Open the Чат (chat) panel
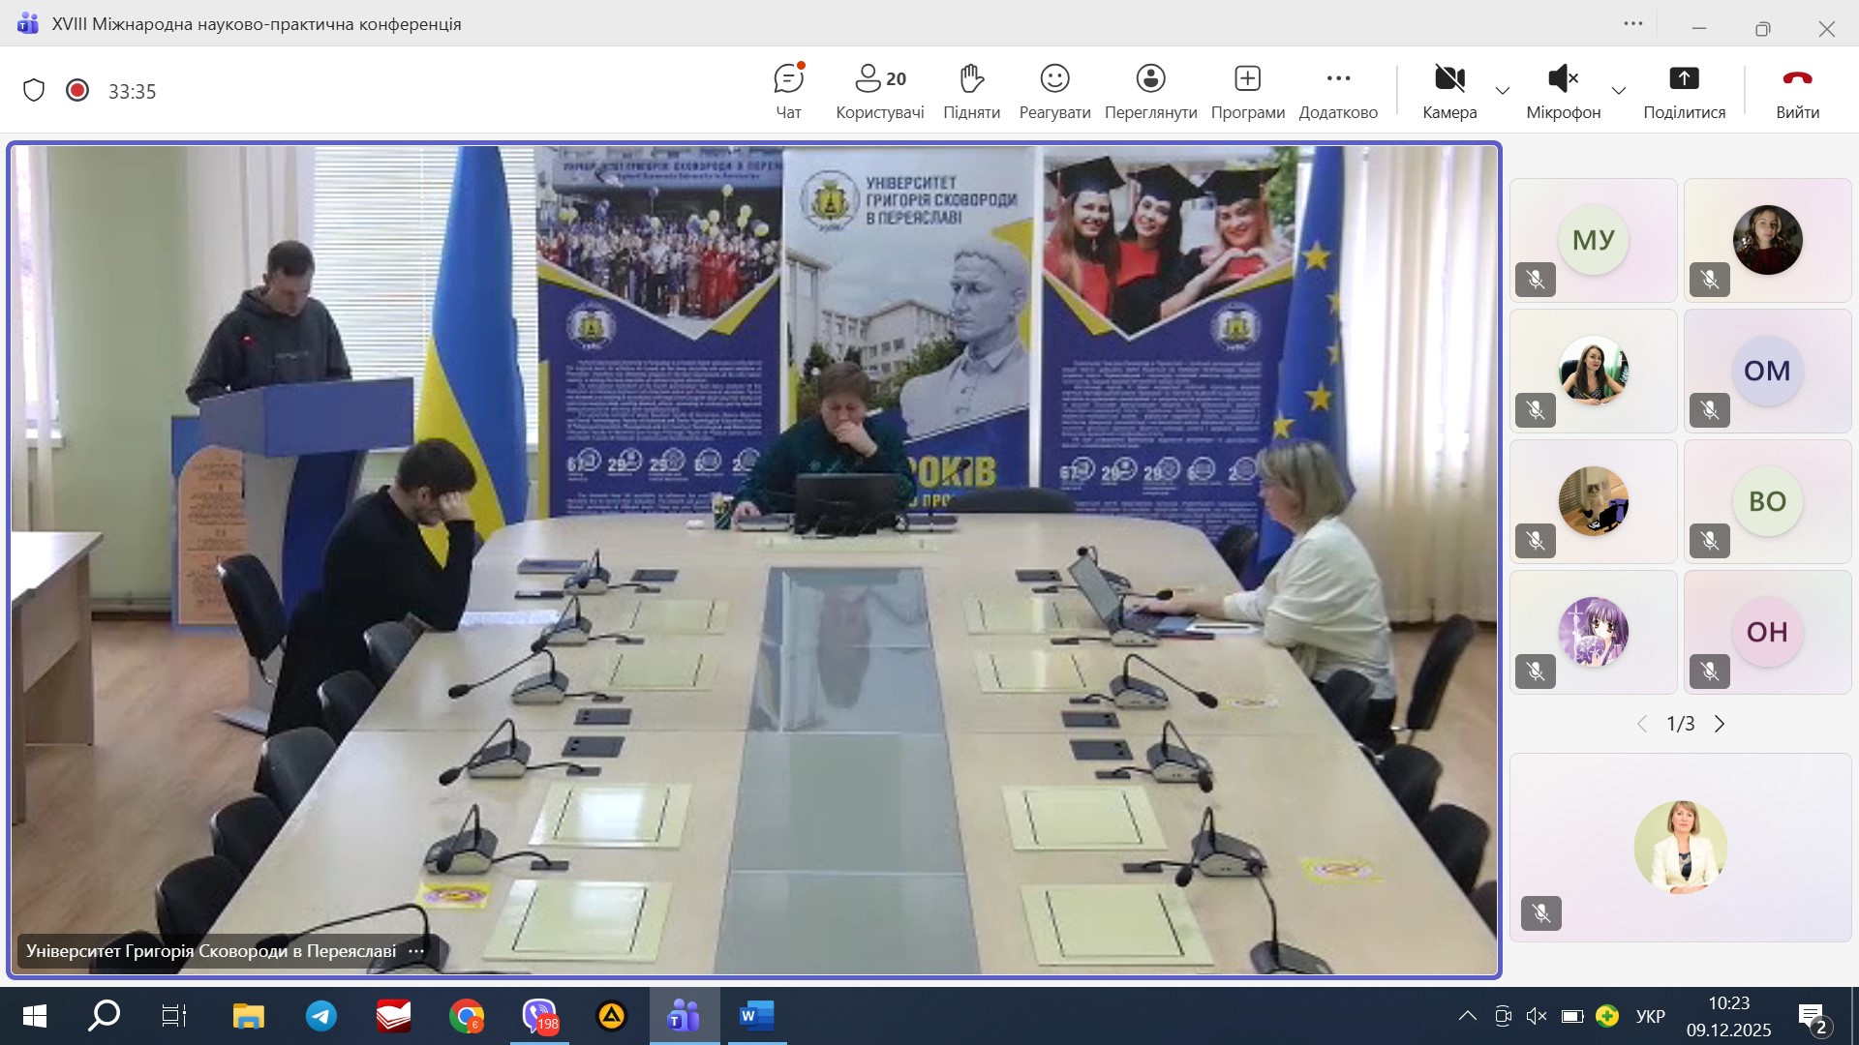1859x1045 pixels. tap(788, 91)
